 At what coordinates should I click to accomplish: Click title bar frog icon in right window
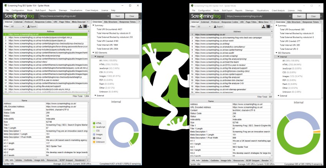click(x=192, y=6)
